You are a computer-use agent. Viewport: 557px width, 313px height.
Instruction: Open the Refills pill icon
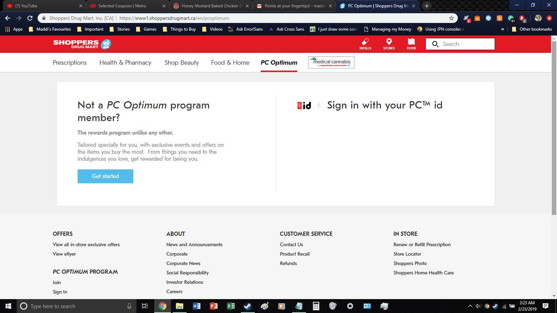[365, 42]
